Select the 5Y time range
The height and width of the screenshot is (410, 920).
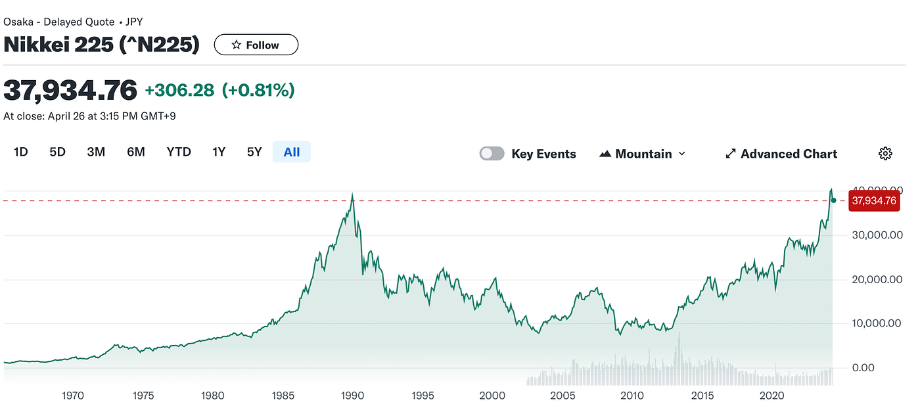pos(254,152)
